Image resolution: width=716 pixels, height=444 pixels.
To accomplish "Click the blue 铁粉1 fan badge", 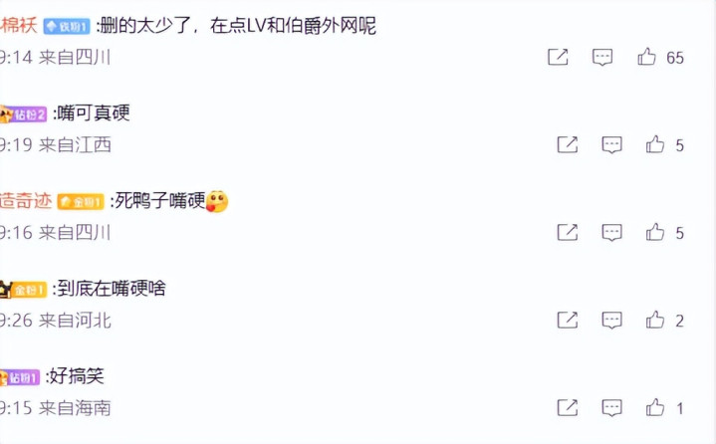I will point(67,27).
